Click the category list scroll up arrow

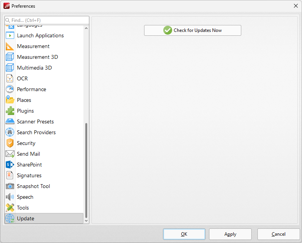tap(86, 28)
